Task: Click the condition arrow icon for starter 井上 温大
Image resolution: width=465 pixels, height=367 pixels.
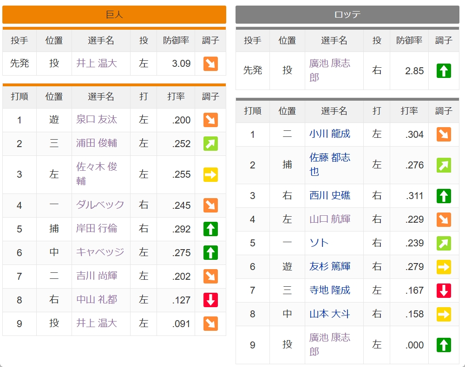Action: click(210, 64)
